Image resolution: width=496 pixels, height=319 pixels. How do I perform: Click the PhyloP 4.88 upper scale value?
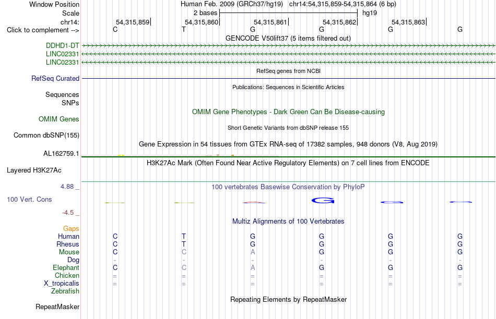[67, 187]
